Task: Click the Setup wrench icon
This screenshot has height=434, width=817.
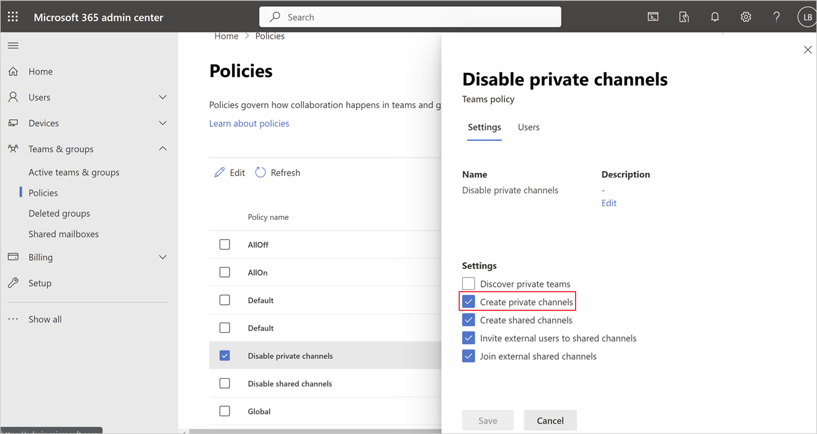Action: (x=13, y=283)
